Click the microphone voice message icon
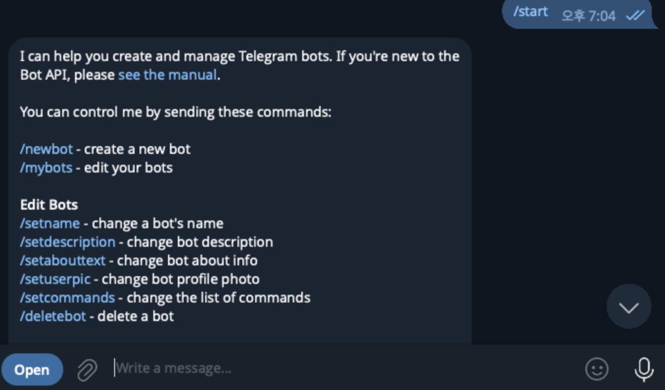Viewport: 665px width, 390px height. tap(643, 369)
